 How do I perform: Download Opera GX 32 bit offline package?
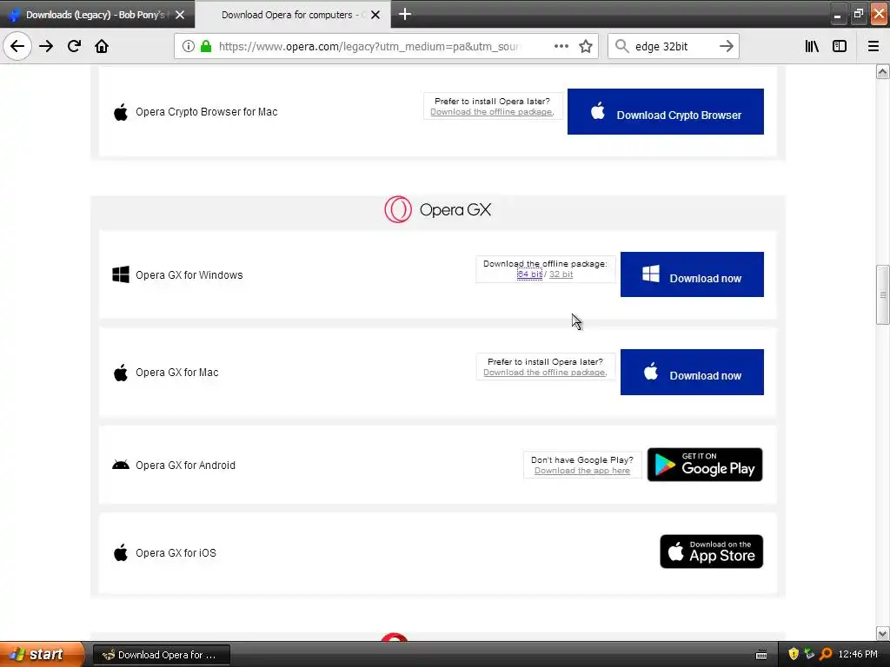pos(561,274)
